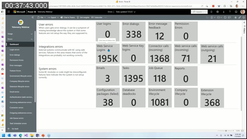Click Chat in Teams button
Image resolution: width=247 pixels, height=139 pixels.
(x=68, y=18)
